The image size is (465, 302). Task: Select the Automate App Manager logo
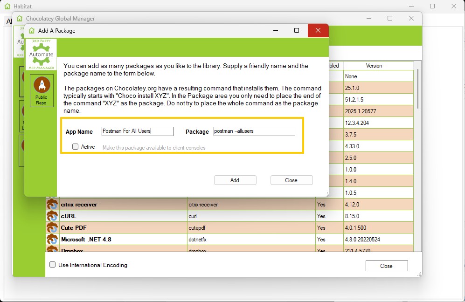click(41, 53)
